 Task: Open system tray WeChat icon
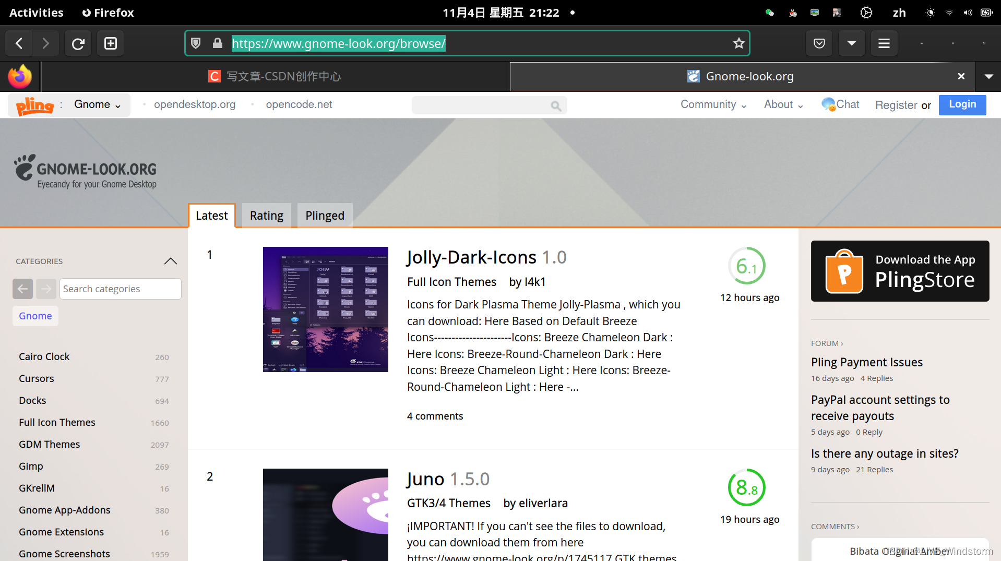[x=769, y=13]
